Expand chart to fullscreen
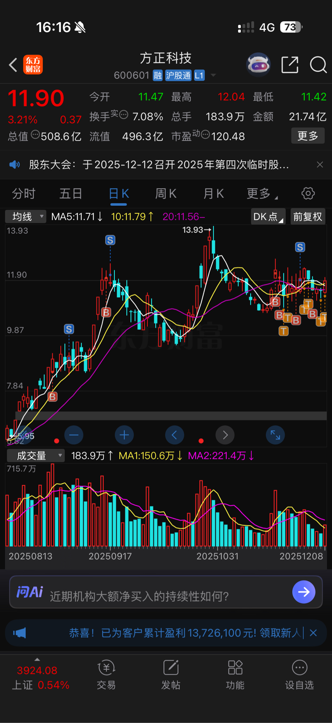 click(275, 435)
